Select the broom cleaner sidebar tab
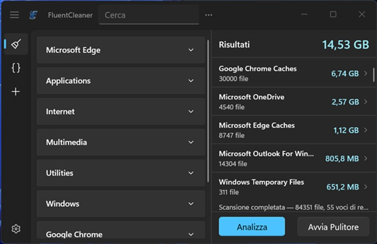 [16, 44]
